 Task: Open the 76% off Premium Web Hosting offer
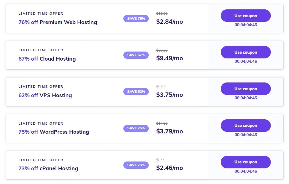coord(58,22)
